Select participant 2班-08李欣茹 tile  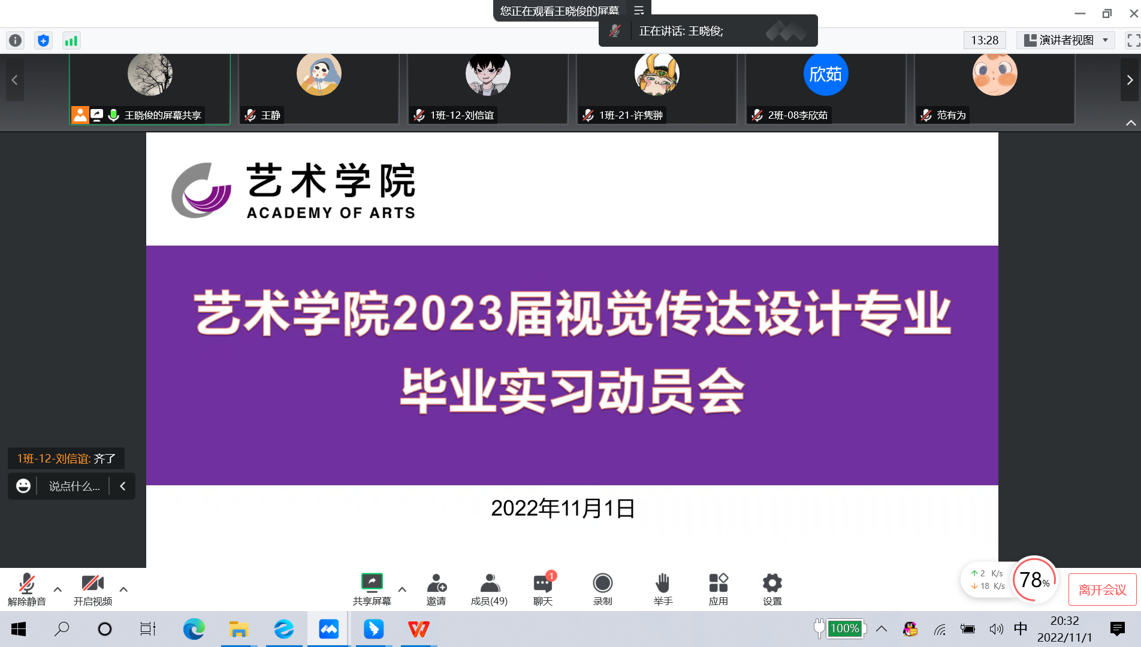826,89
